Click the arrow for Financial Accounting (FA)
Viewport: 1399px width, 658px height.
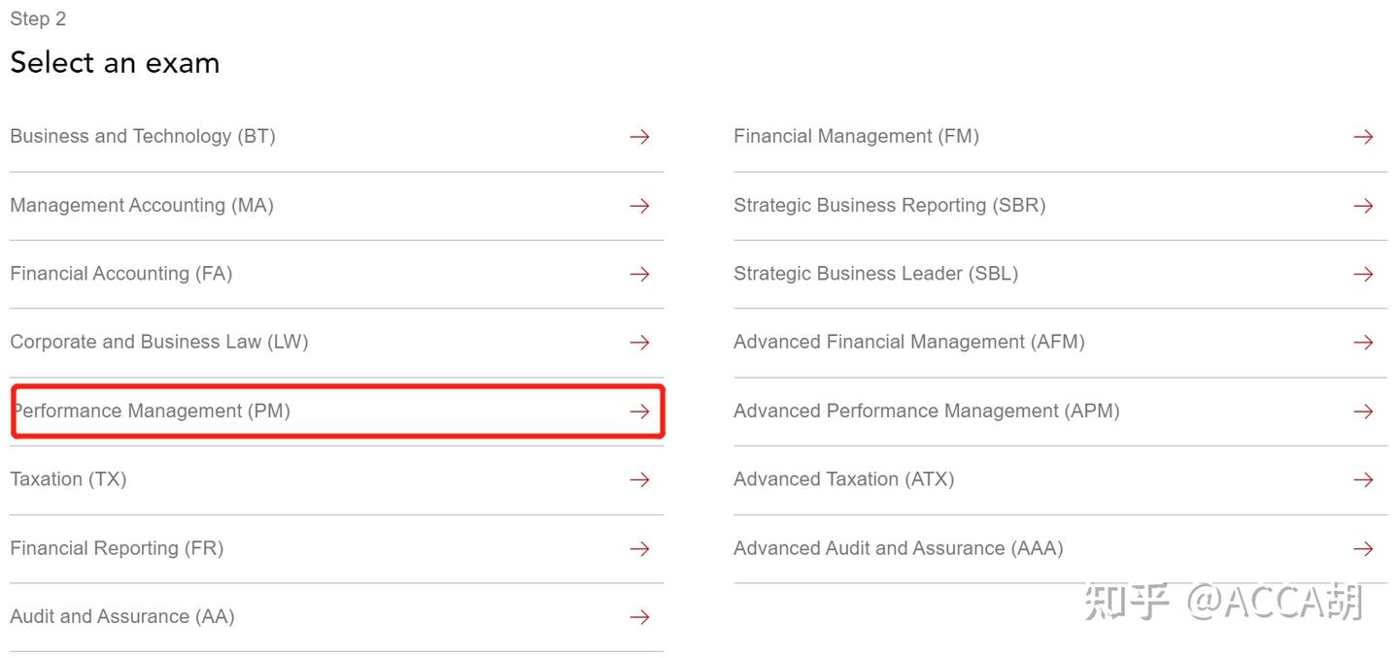pyautogui.click(x=639, y=275)
